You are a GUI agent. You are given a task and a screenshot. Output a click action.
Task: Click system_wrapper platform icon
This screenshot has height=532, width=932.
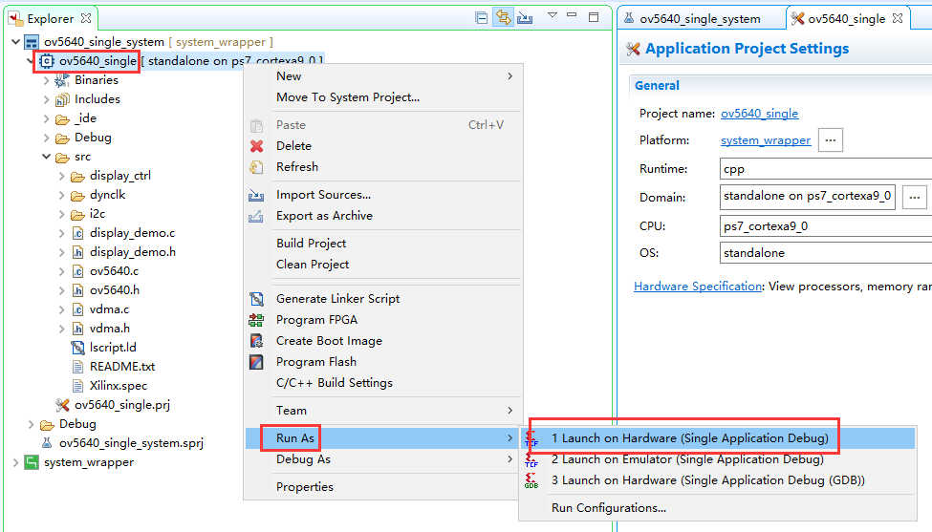(x=31, y=462)
